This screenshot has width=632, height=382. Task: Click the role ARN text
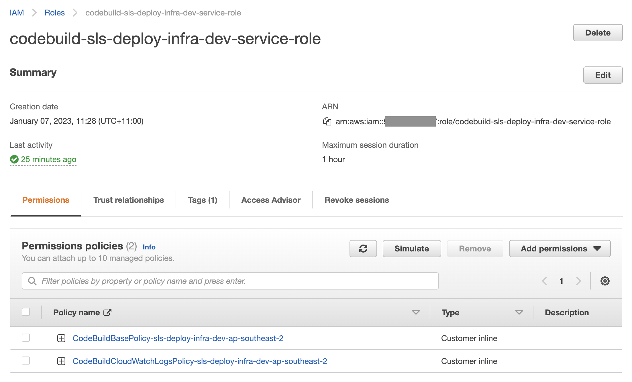(x=473, y=121)
